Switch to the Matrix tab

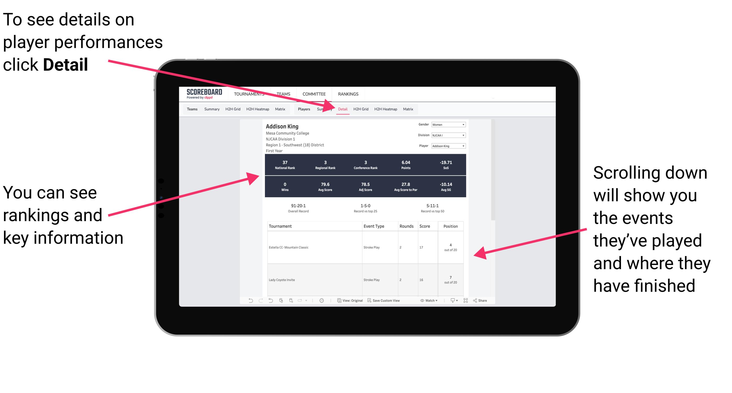pos(408,109)
